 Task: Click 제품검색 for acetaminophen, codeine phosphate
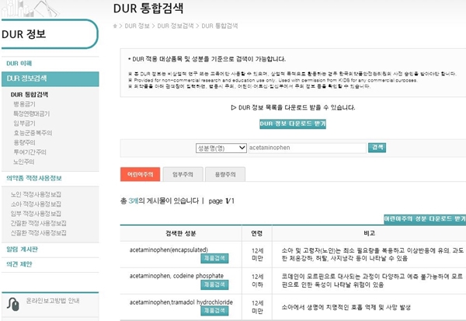point(214,285)
